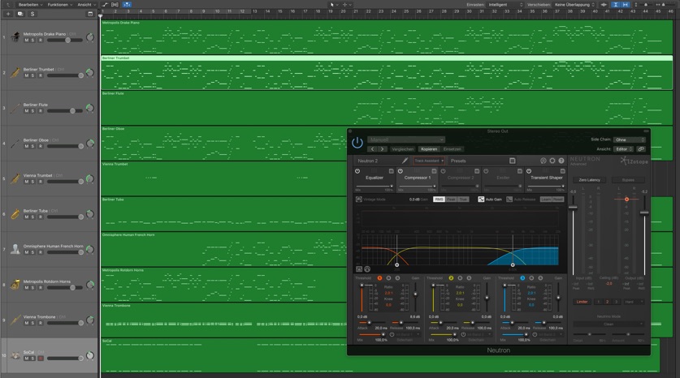Click the Neutron pencil rename icon

[x=405, y=161]
